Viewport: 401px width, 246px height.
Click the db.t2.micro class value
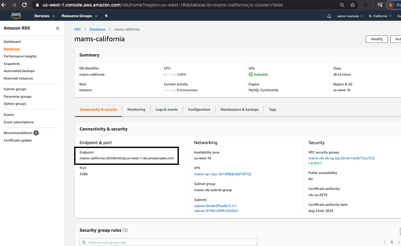click(x=342, y=74)
